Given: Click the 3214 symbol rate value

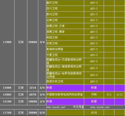Looking at the screenshot, I should [x=32, y=88].
